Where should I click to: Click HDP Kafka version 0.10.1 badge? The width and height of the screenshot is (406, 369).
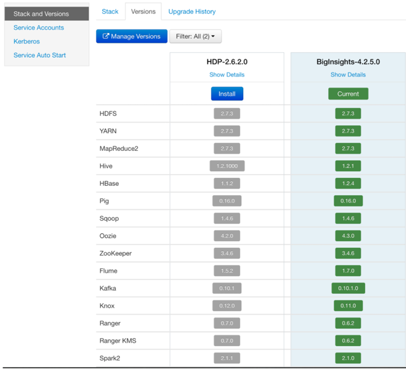click(x=227, y=288)
